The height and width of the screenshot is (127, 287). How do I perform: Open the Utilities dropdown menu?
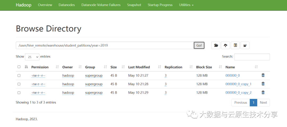click(186, 5)
